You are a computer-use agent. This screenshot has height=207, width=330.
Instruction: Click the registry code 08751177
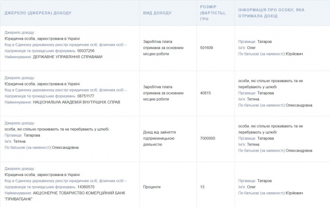click(x=86, y=96)
